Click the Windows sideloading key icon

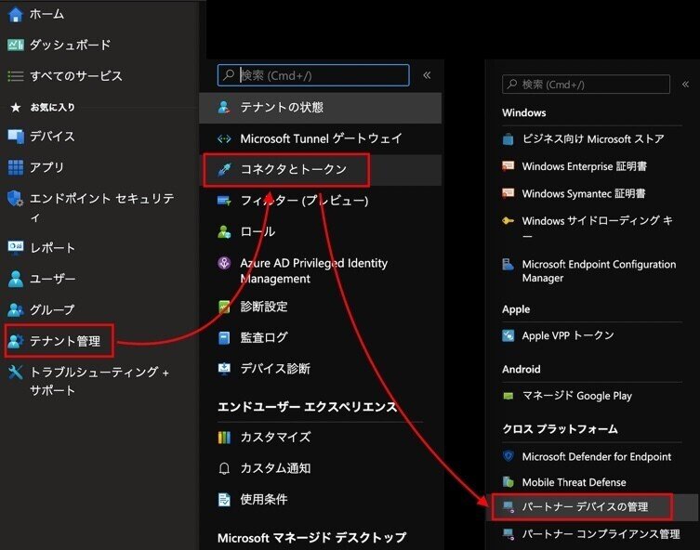coord(508,221)
